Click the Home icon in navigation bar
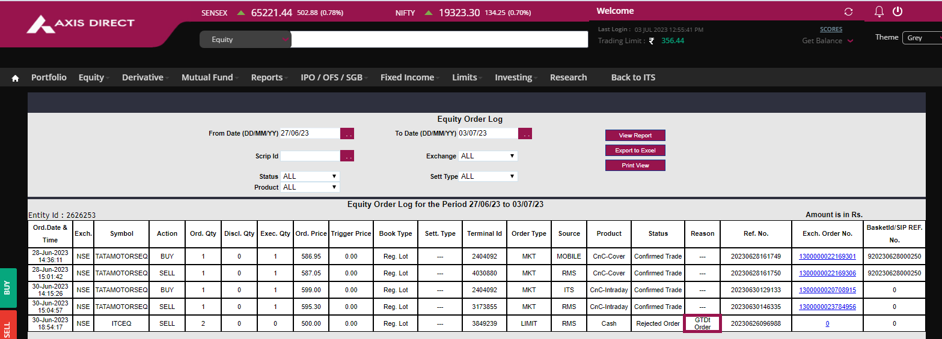This screenshot has height=339, width=942. (x=16, y=78)
